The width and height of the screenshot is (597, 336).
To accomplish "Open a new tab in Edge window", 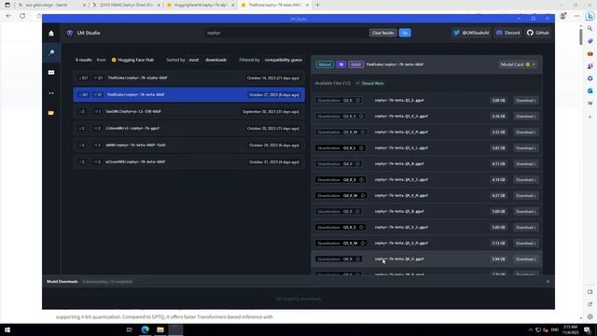I will click(x=317, y=5).
